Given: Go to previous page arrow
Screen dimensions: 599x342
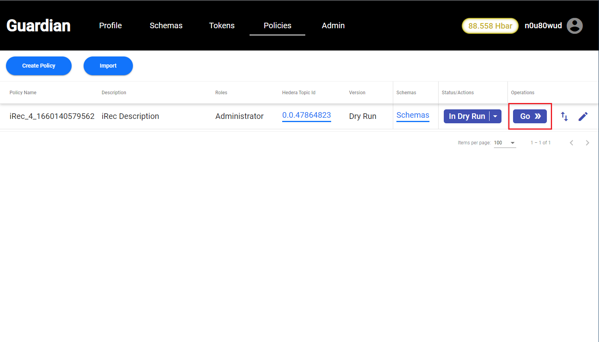Looking at the screenshot, I should [x=571, y=143].
